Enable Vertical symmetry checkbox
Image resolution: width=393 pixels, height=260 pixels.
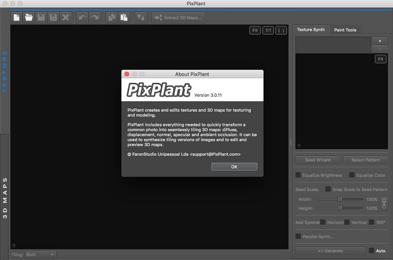tap(347, 222)
